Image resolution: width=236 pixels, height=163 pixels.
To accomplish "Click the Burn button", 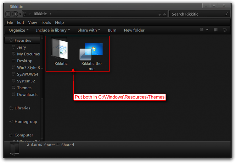I will [x=112, y=30].
